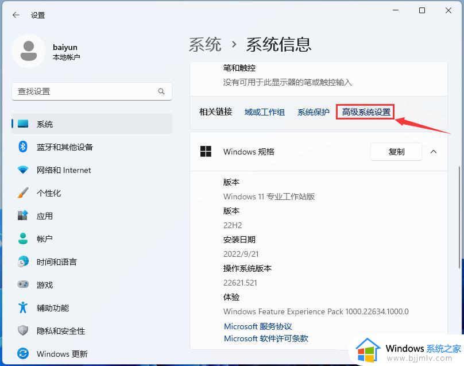This screenshot has height=366, width=464.
Task: Open 应用 settings
Action: 92,215
